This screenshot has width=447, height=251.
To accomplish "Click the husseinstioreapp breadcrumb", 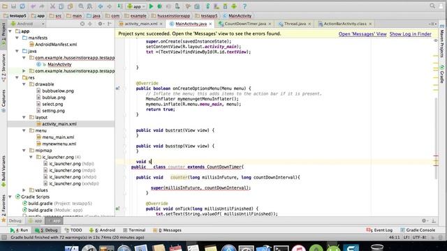I will [x=170, y=15].
